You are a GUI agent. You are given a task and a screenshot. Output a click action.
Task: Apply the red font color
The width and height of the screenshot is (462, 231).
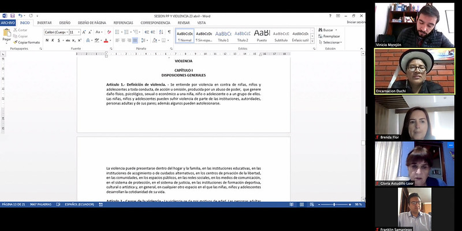pyautogui.click(x=106, y=40)
